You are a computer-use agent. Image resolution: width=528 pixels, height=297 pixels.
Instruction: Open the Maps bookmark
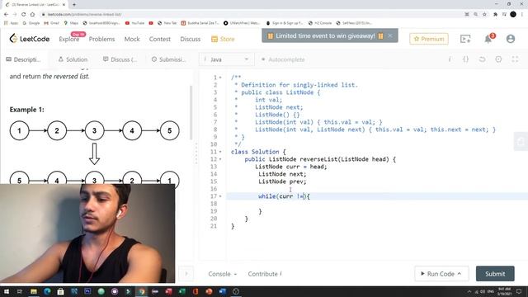point(71,23)
